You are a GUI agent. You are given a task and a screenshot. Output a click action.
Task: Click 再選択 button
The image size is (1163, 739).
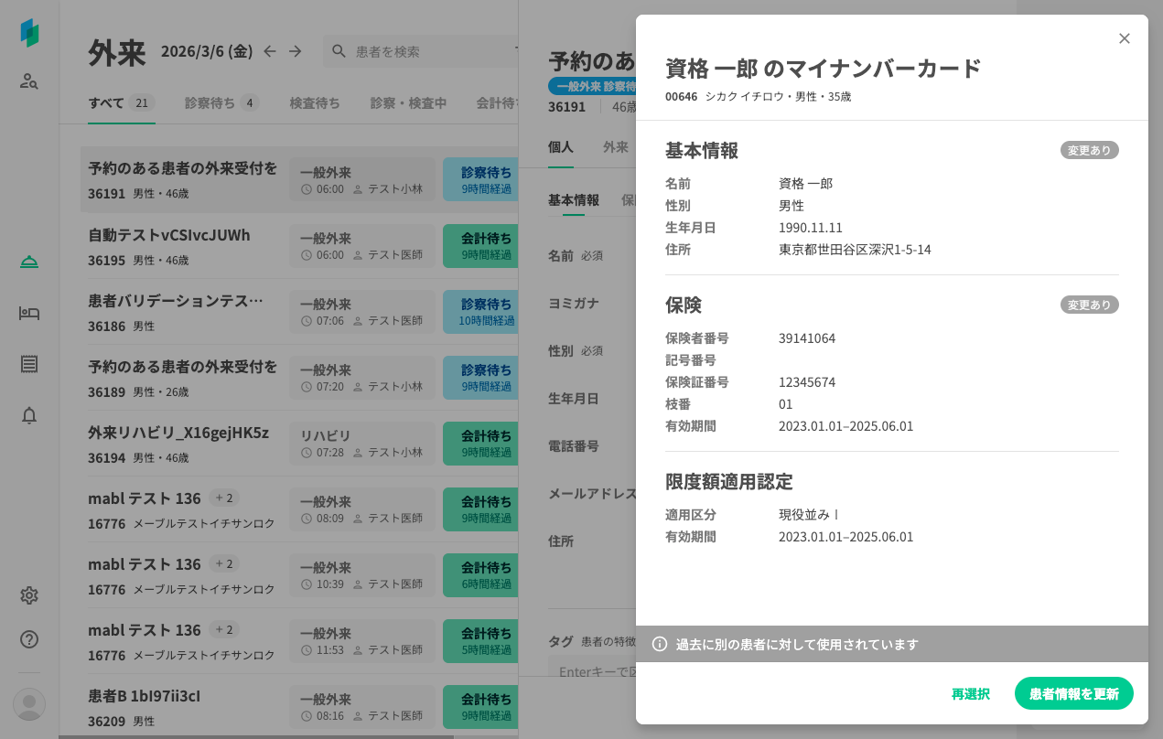[970, 693]
